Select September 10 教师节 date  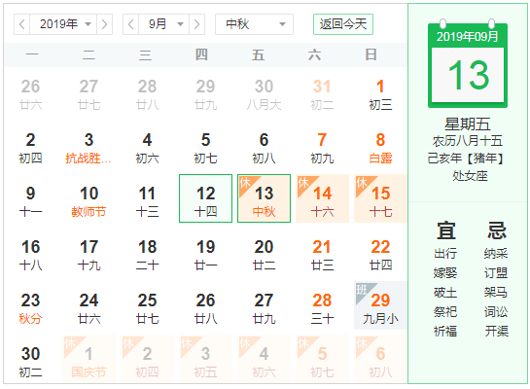click(x=88, y=201)
